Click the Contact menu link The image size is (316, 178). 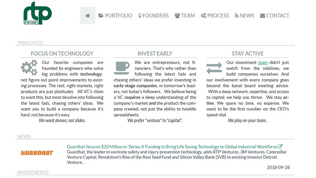275,15
